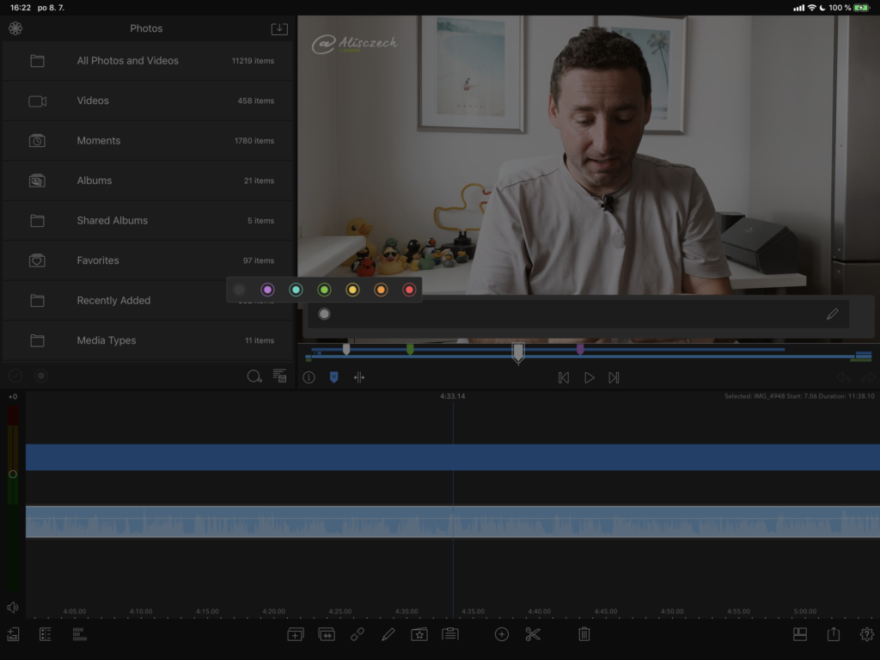Open the Recently Added folder
The height and width of the screenshot is (660, 880).
(148, 301)
